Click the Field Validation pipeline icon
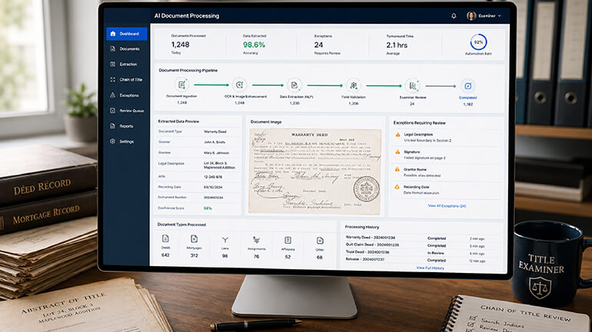592x332 pixels. click(x=354, y=86)
